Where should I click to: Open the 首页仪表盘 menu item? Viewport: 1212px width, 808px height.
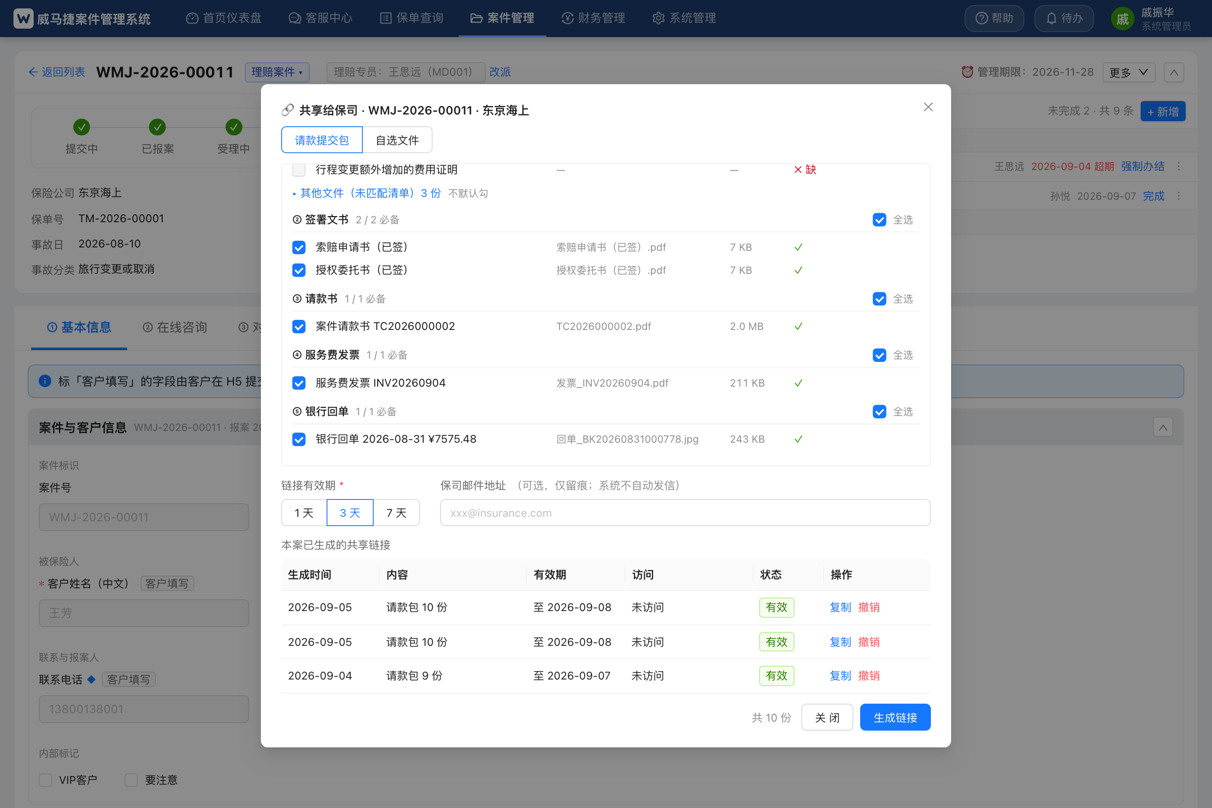tap(224, 18)
